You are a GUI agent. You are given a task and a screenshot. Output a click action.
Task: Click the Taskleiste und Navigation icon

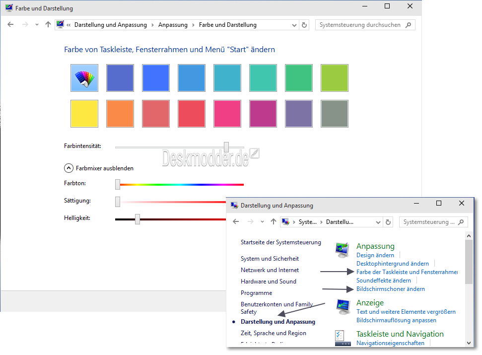[x=342, y=337]
